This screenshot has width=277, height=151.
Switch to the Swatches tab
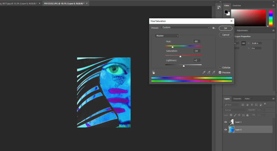pyautogui.click(x=237, y=6)
